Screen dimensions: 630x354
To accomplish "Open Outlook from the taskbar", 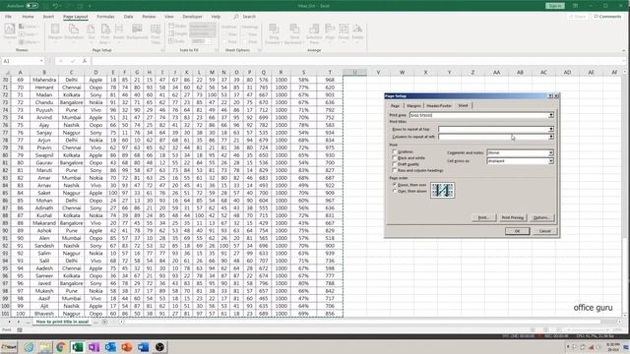I will pos(110,347).
